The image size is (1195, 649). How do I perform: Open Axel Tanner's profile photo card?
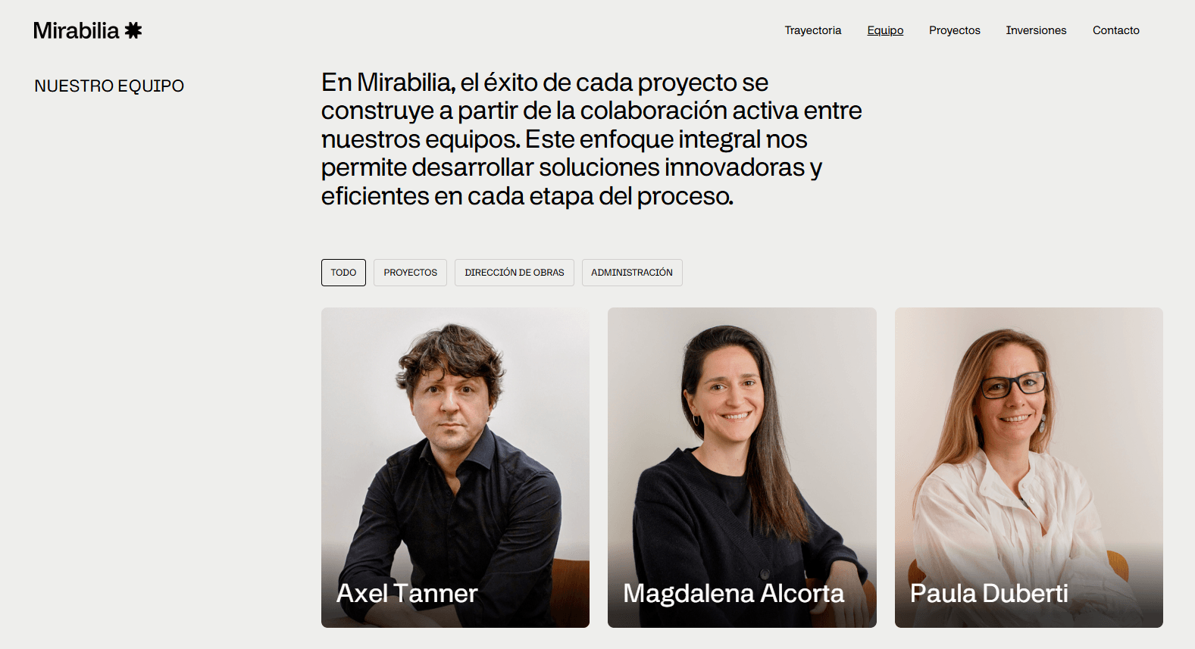coord(455,467)
